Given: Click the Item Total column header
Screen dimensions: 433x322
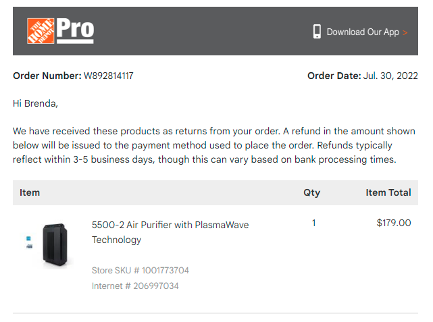Looking at the screenshot, I should pyautogui.click(x=388, y=192).
